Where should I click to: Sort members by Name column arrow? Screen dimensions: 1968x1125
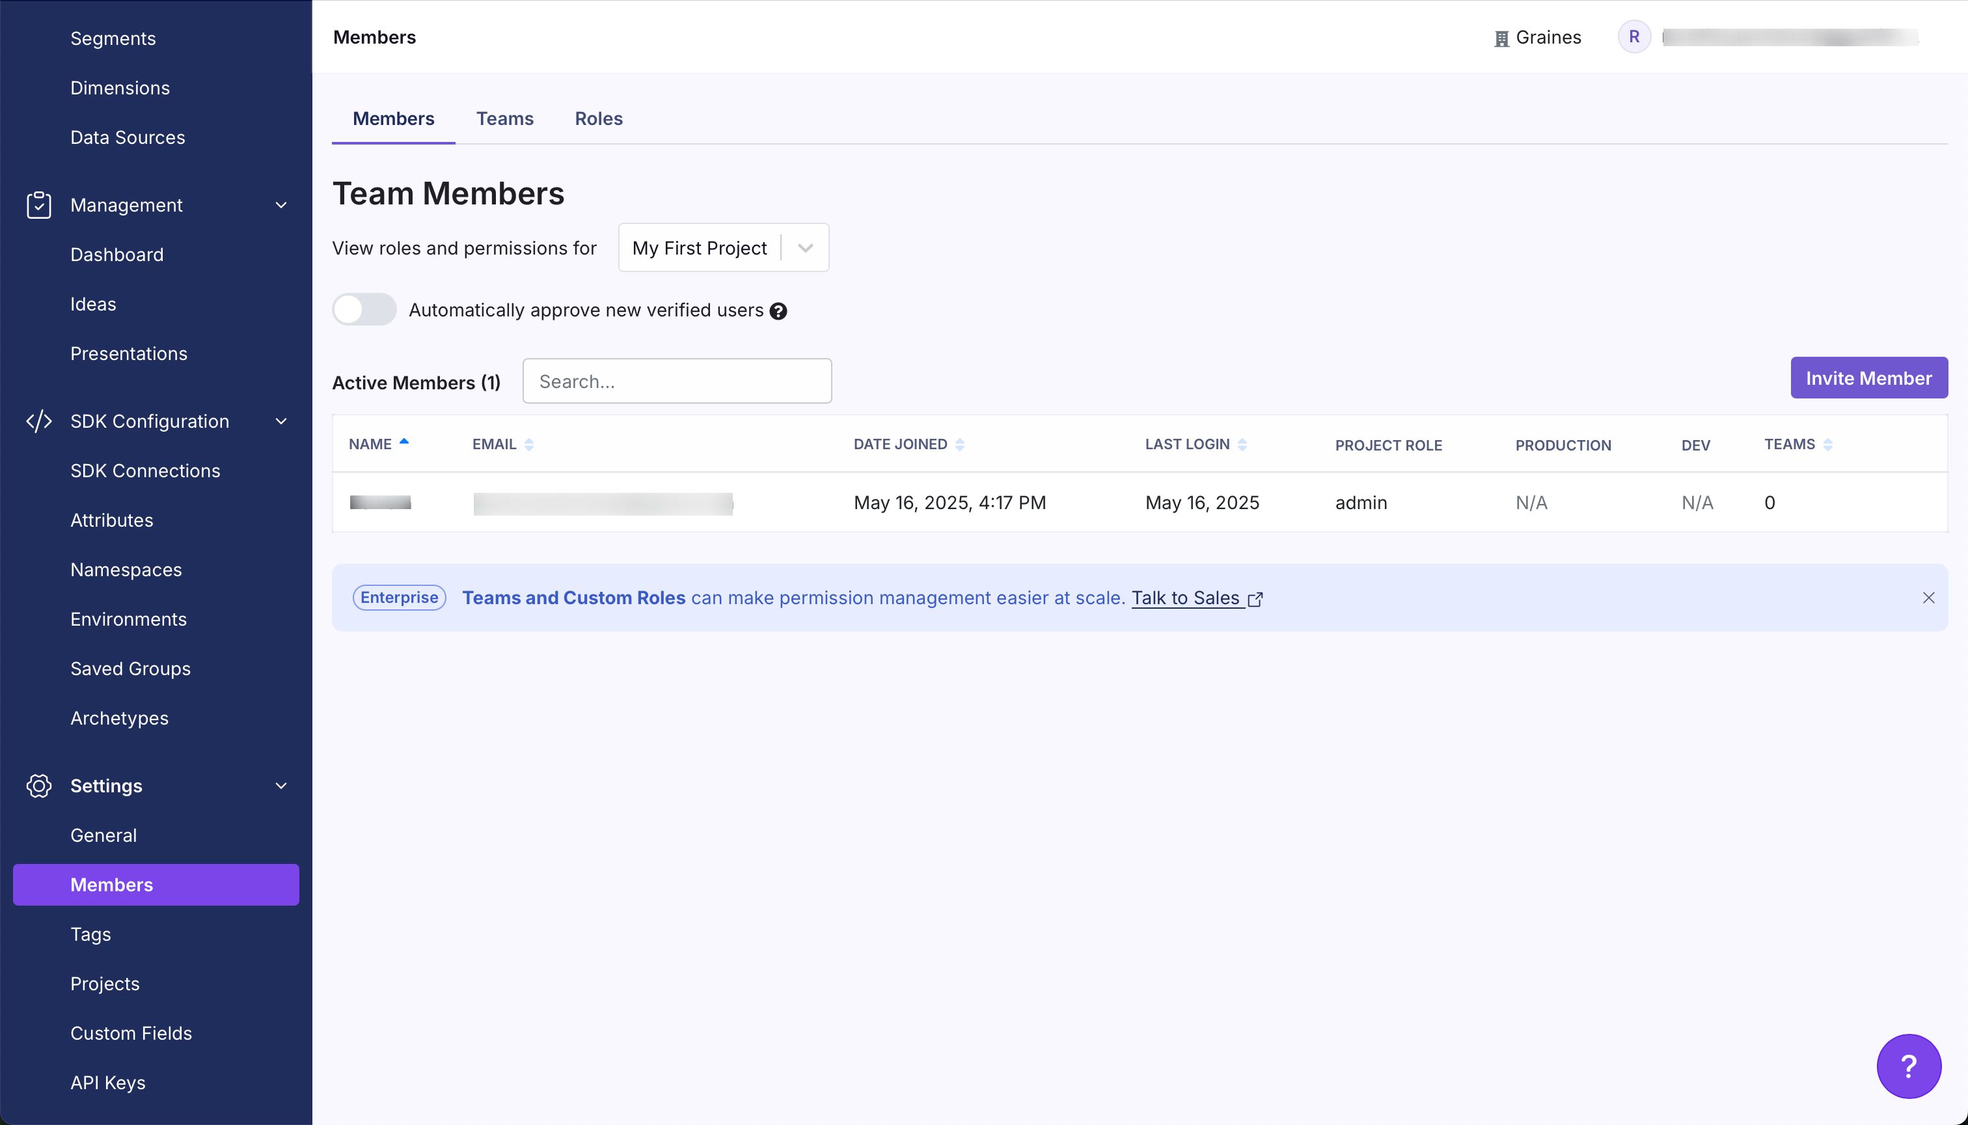pyautogui.click(x=404, y=442)
